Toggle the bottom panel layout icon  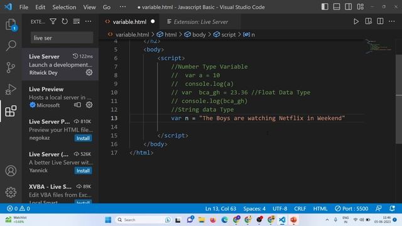tap(337, 7)
